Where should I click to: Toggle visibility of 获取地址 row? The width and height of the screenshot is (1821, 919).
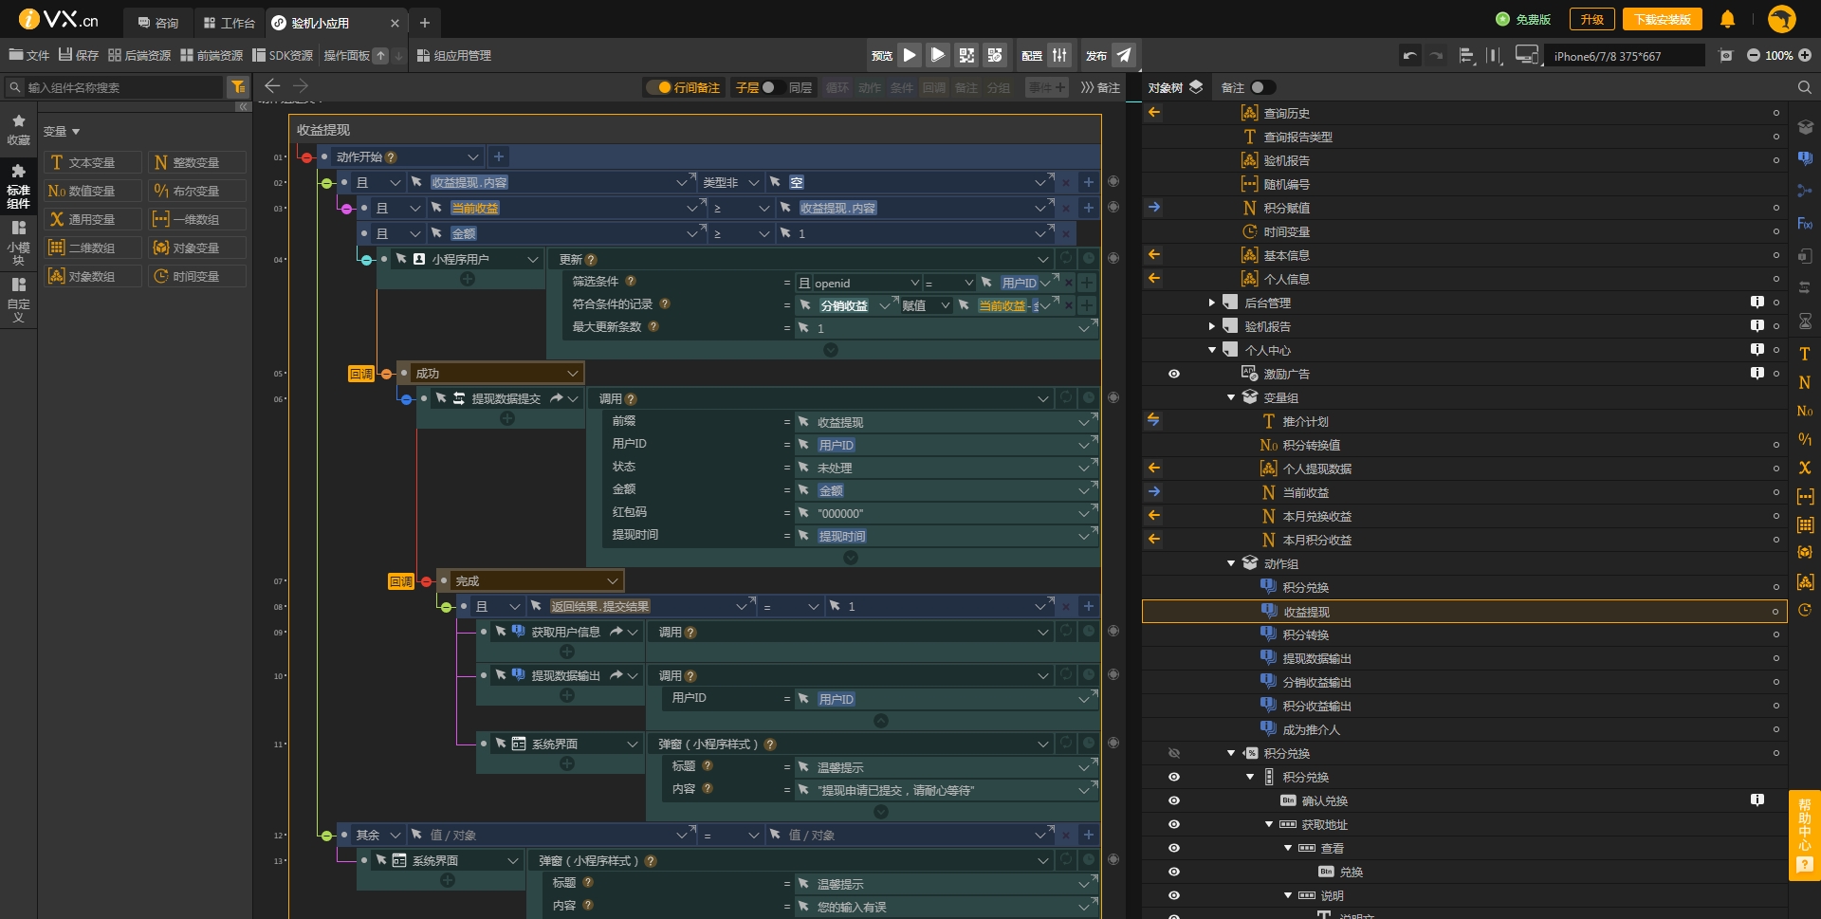[x=1174, y=824]
